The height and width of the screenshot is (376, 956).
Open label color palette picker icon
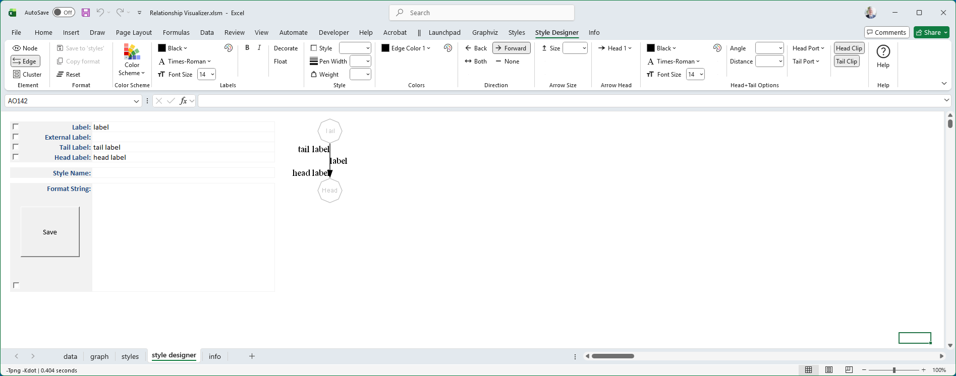tap(229, 48)
